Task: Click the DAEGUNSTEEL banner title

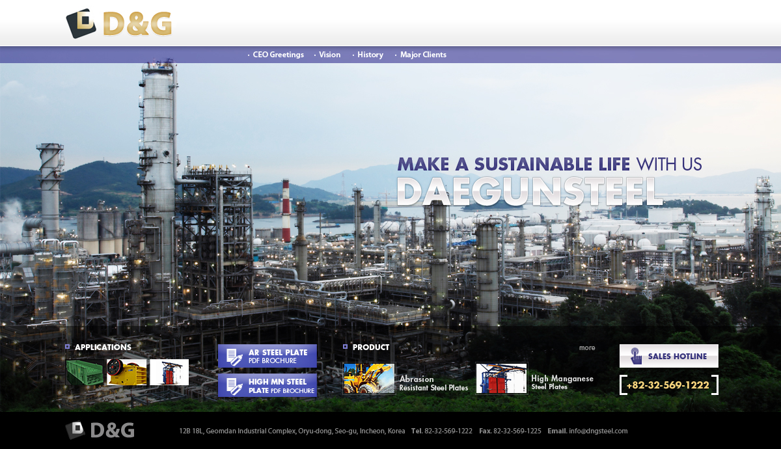Action: (x=530, y=192)
